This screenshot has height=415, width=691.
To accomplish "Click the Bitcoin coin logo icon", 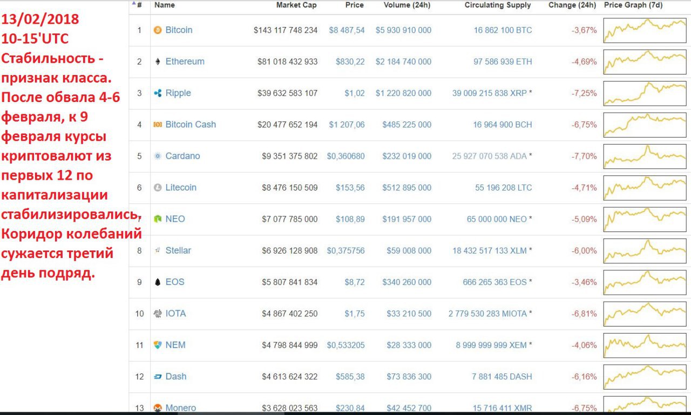I will pyautogui.click(x=158, y=30).
